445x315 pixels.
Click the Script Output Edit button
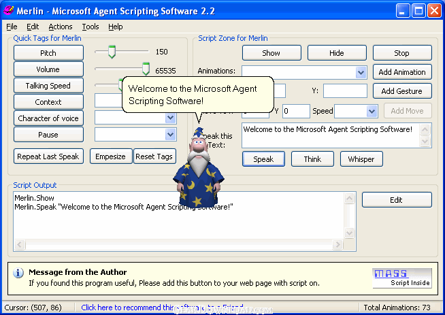click(397, 200)
